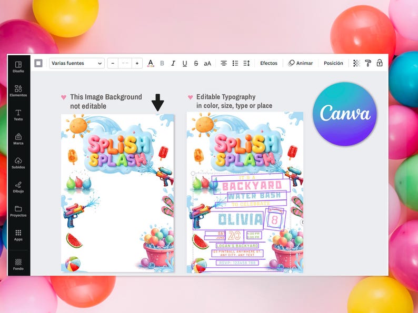Toggle uppercase aA text case
The width and height of the screenshot is (418, 313).
click(207, 64)
